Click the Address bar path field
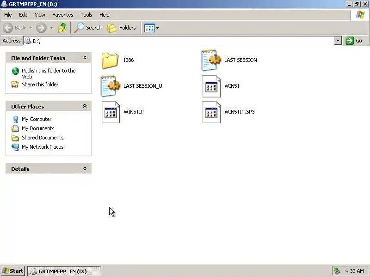This screenshot has width=370, height=277. point(179,41)
